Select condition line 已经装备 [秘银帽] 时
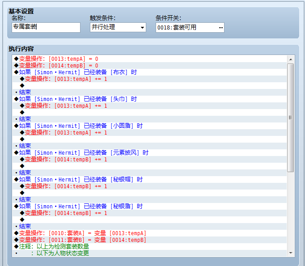The height and width of the screenshot is (266, 305). 149,179
